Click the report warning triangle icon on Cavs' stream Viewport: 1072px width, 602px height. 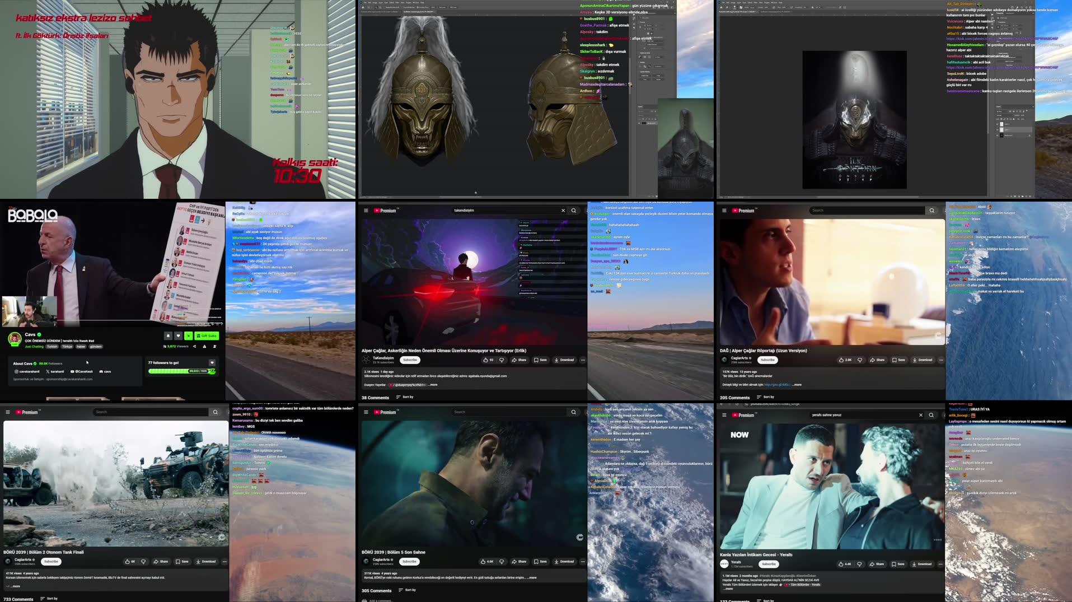point(204,347)
